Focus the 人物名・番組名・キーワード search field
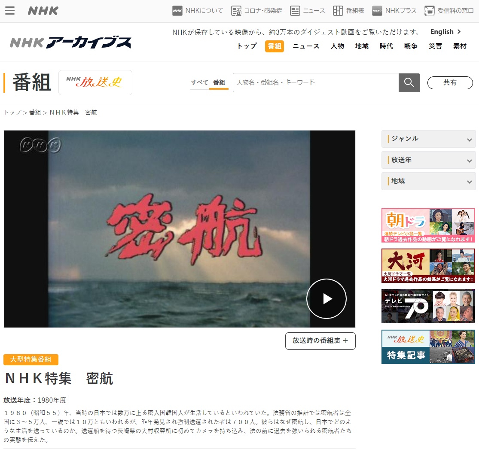 316,82
